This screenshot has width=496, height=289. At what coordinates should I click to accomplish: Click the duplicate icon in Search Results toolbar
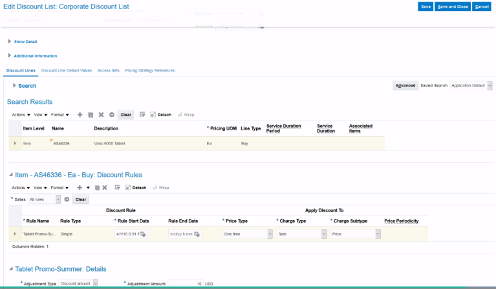tap(91, 115)
